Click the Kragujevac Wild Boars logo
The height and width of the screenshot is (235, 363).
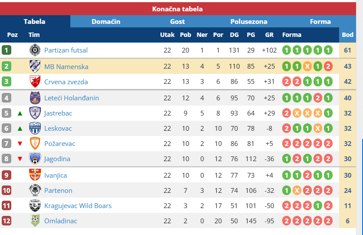35,205
